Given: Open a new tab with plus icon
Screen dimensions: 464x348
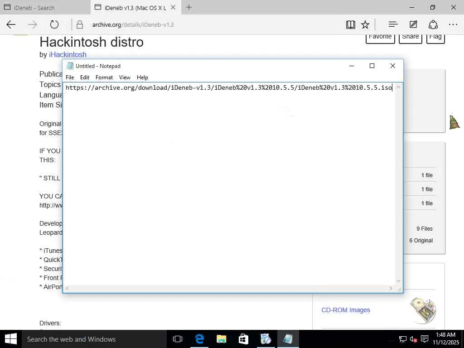Looking at the screenshot, I should pyautogui.click(x=189, y=7).
